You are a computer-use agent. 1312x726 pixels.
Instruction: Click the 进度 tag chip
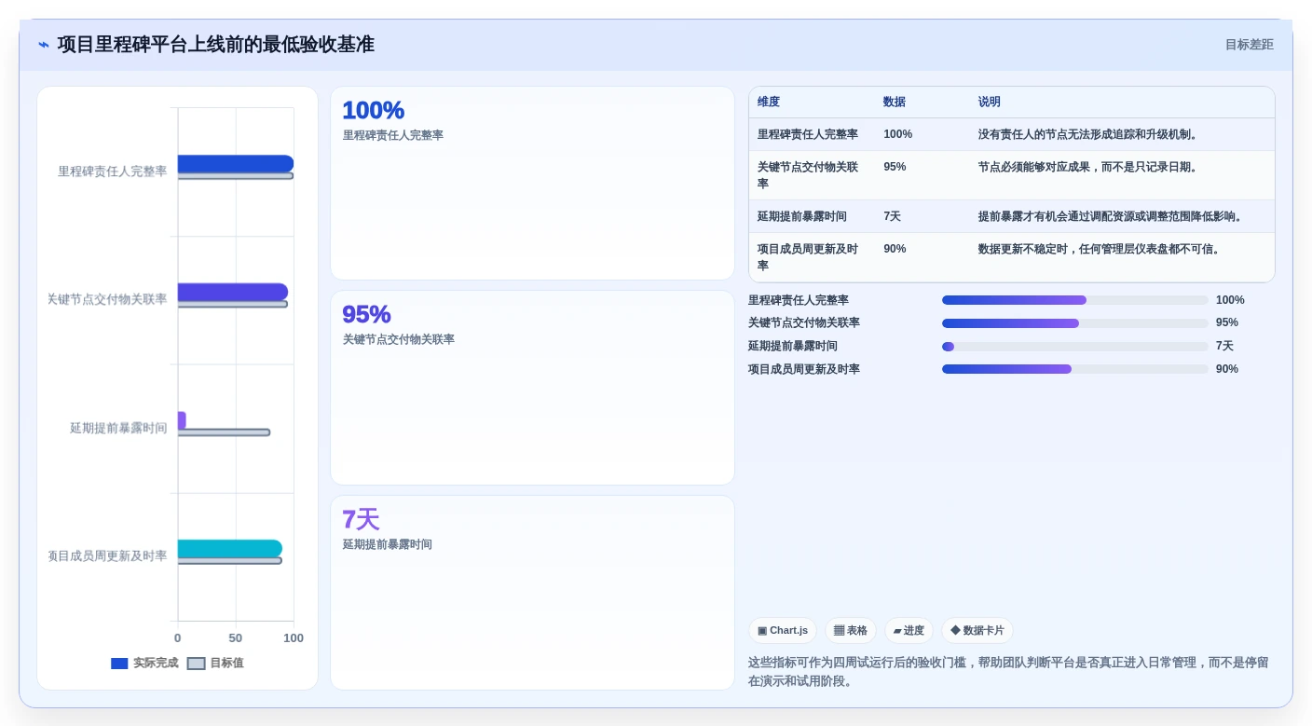click(x=909, y=631)
